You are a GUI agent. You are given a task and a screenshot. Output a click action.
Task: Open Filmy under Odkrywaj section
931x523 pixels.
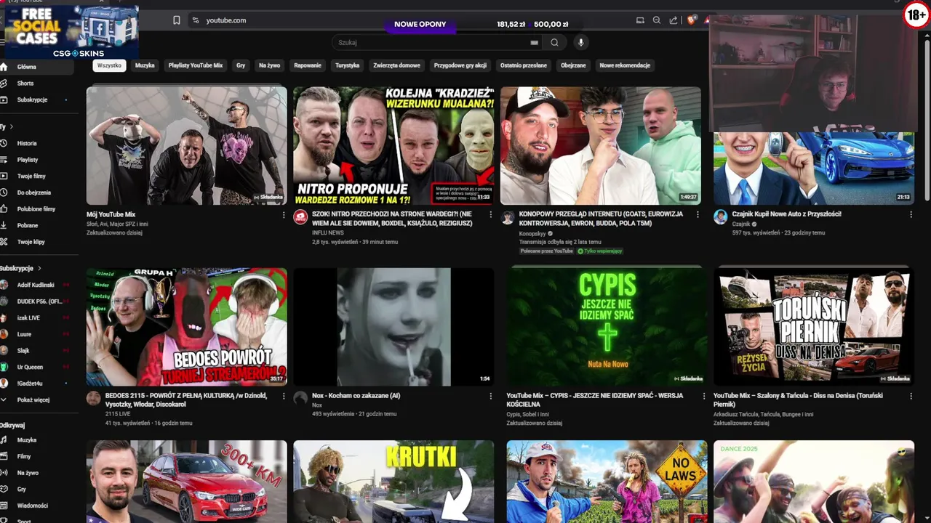coord(35,457)
